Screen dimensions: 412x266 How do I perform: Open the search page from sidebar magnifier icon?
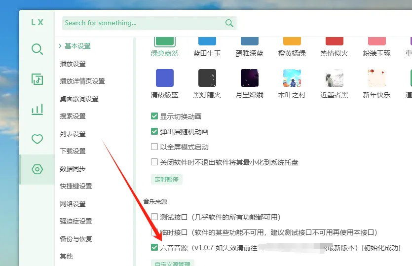pyautogui.click(x=37, y=49)
